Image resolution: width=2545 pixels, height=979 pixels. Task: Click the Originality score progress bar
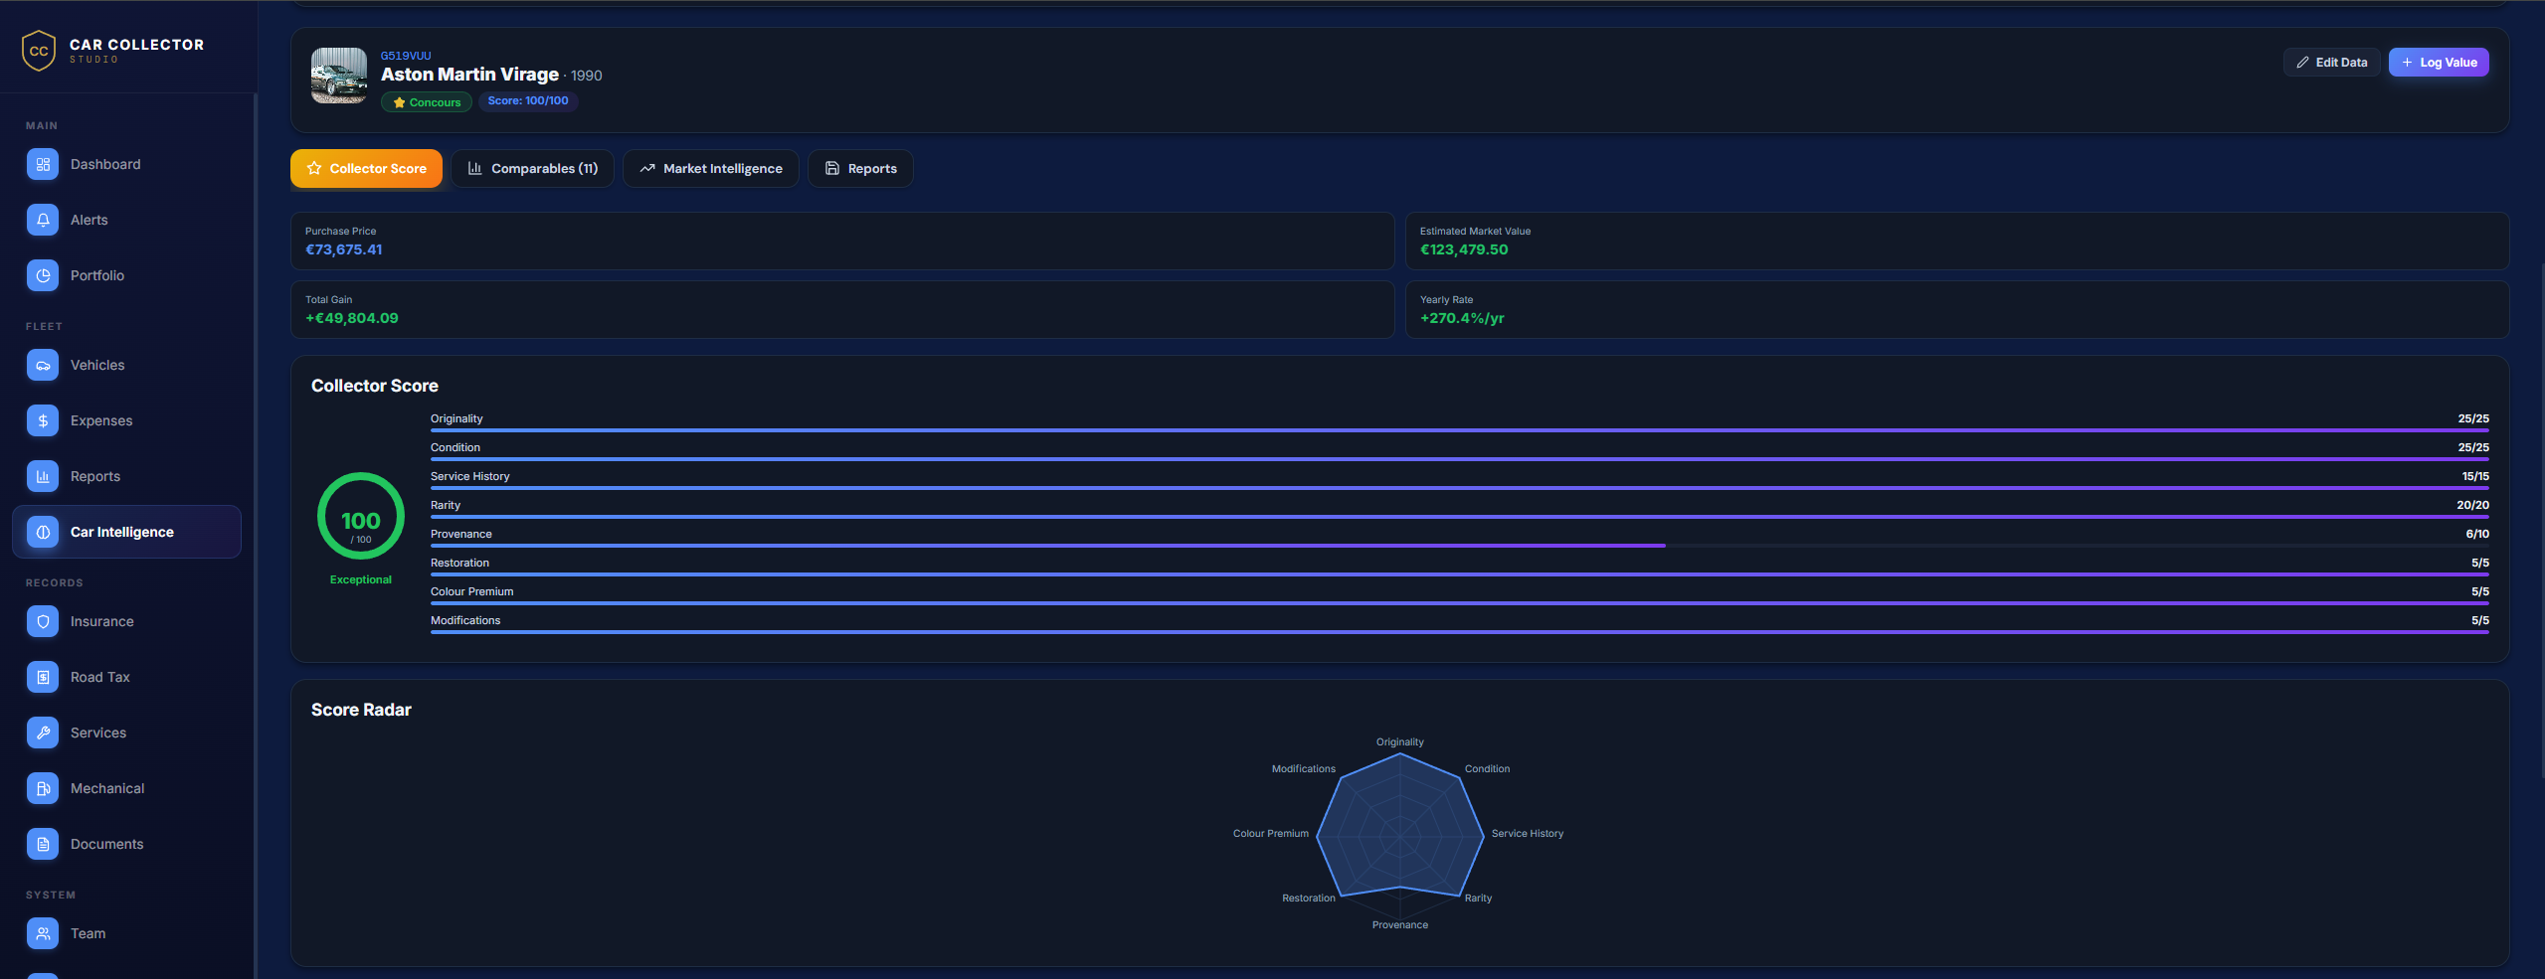point(1460,430)
